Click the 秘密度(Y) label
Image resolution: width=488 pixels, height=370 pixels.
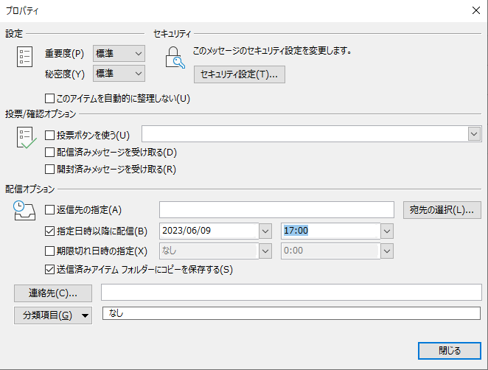click(x=65, y=74)
